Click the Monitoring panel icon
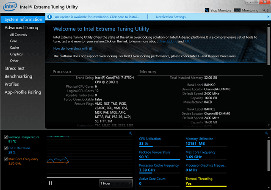 tap(237, 10)
